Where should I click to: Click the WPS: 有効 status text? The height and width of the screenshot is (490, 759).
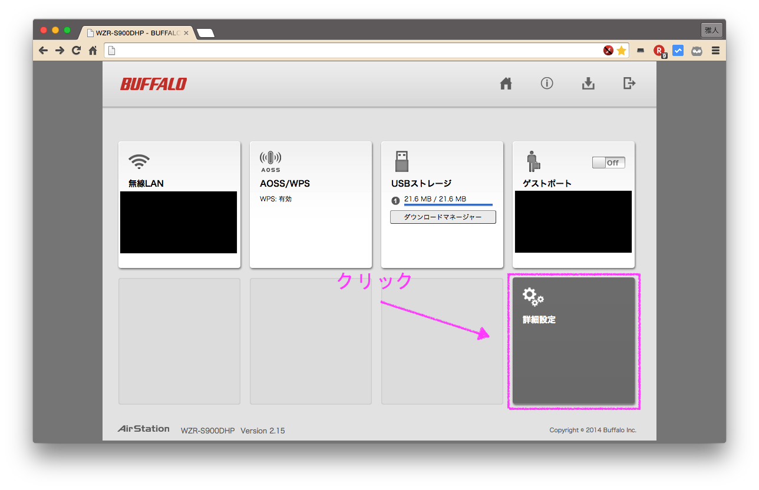[276, 199]
